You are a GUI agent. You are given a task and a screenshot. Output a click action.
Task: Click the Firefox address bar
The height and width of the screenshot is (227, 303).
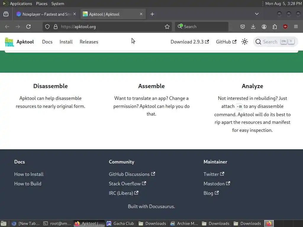coord(107,27)
